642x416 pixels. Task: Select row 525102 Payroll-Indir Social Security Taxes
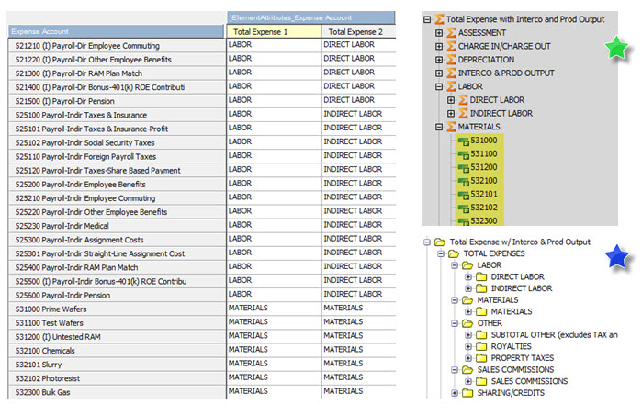tap(117, 143)
